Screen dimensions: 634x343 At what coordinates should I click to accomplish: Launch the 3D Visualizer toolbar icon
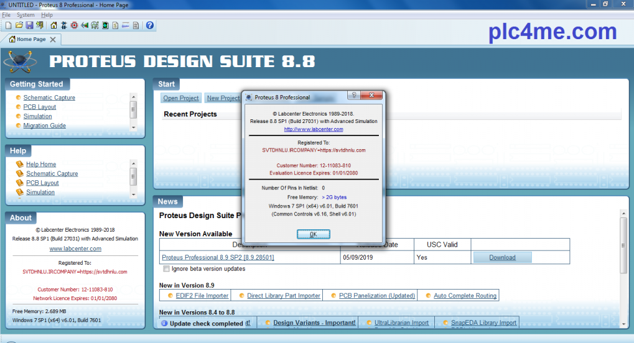coord(85,25)
